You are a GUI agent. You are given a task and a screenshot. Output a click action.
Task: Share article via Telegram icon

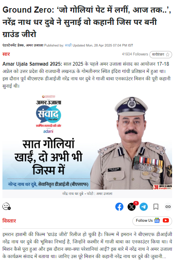click(144, 207)
